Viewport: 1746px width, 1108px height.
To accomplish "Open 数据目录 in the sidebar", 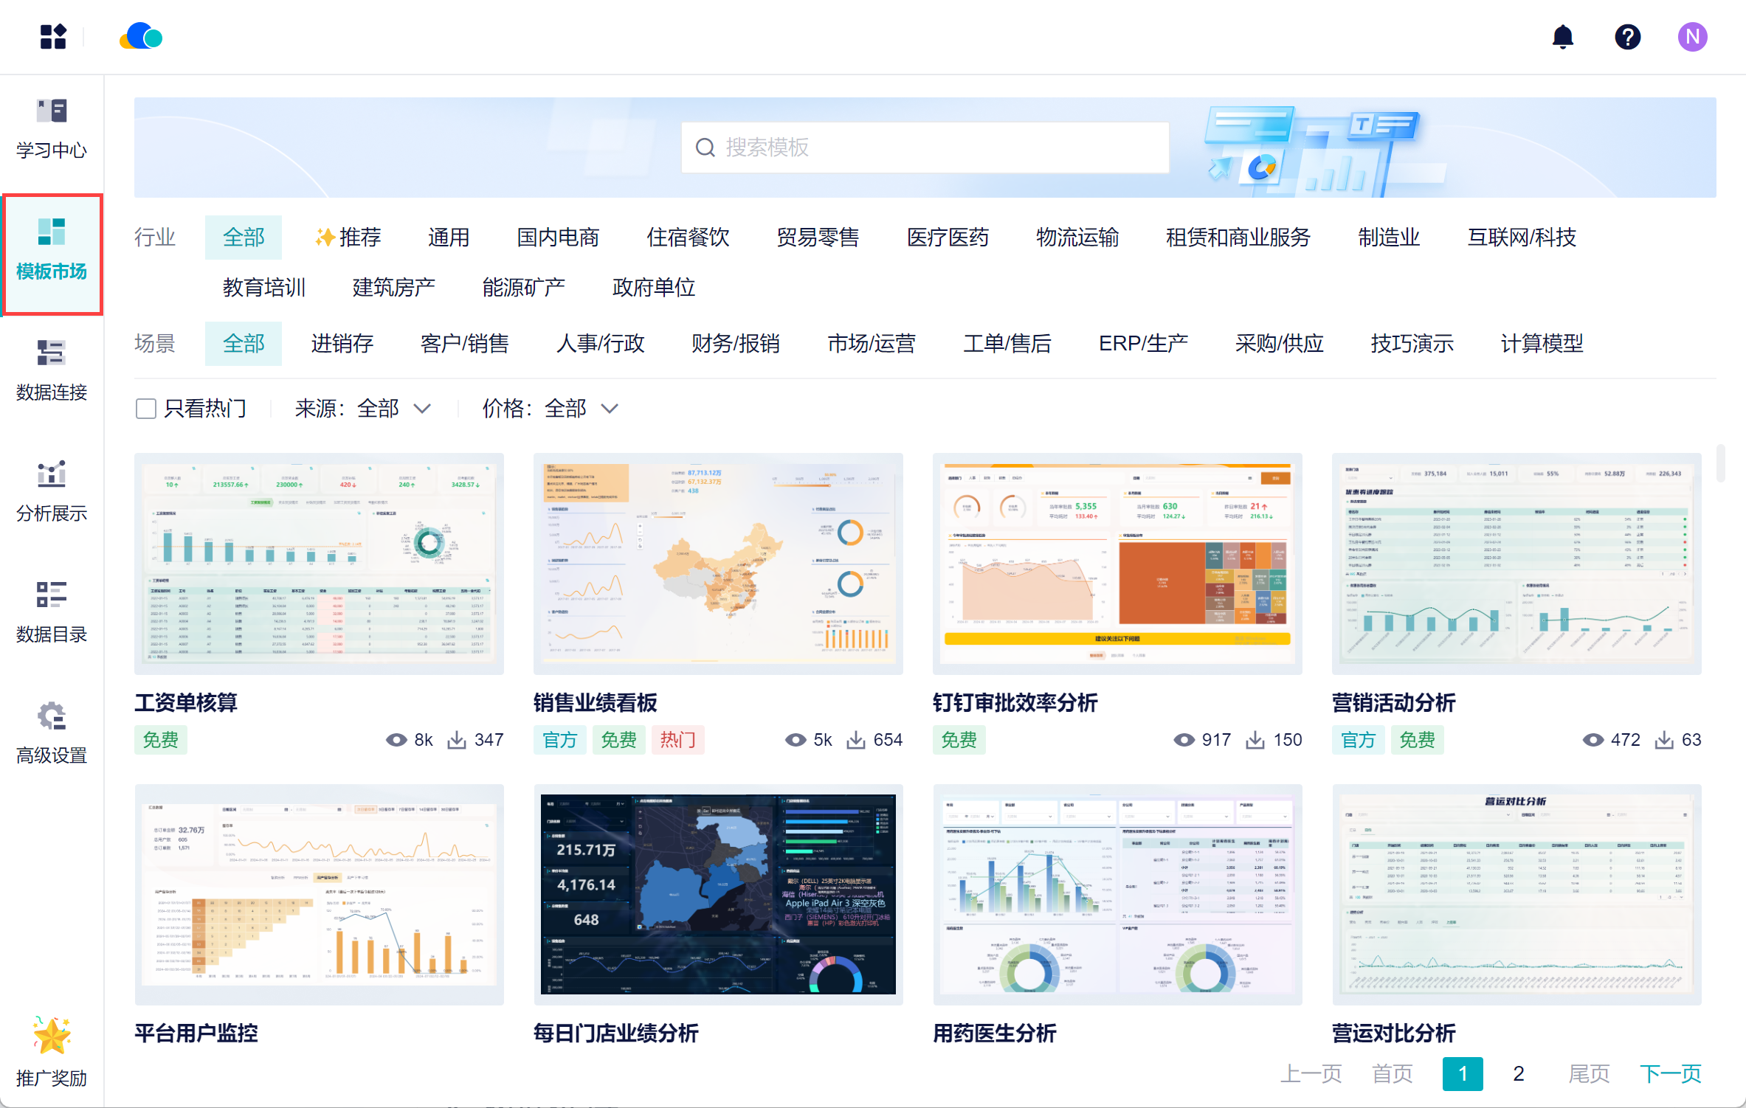I will (x=52, y=613).
